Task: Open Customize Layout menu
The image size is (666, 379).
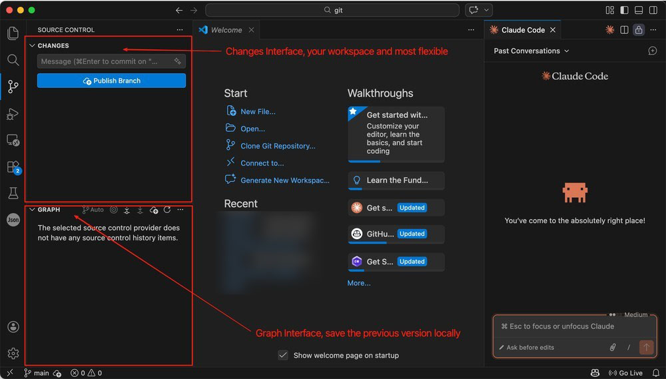Action: (610, 10)
